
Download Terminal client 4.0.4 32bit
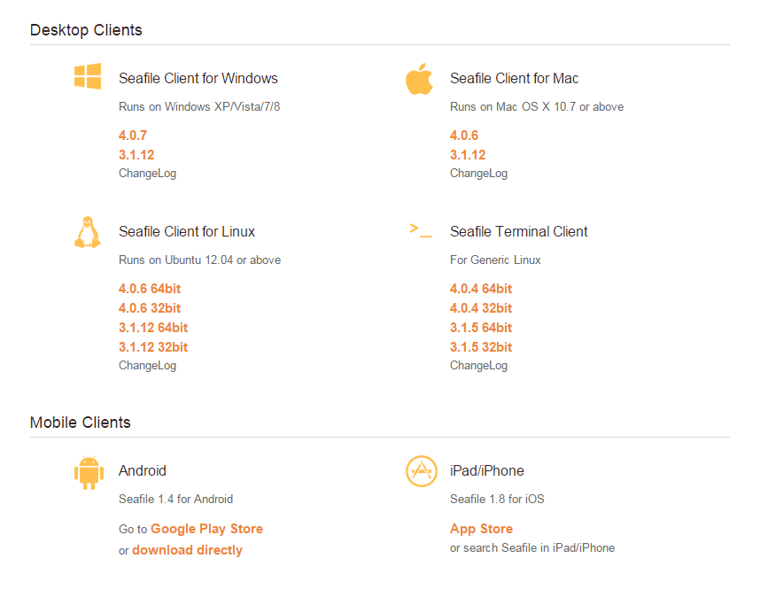(x=481, y=308)
